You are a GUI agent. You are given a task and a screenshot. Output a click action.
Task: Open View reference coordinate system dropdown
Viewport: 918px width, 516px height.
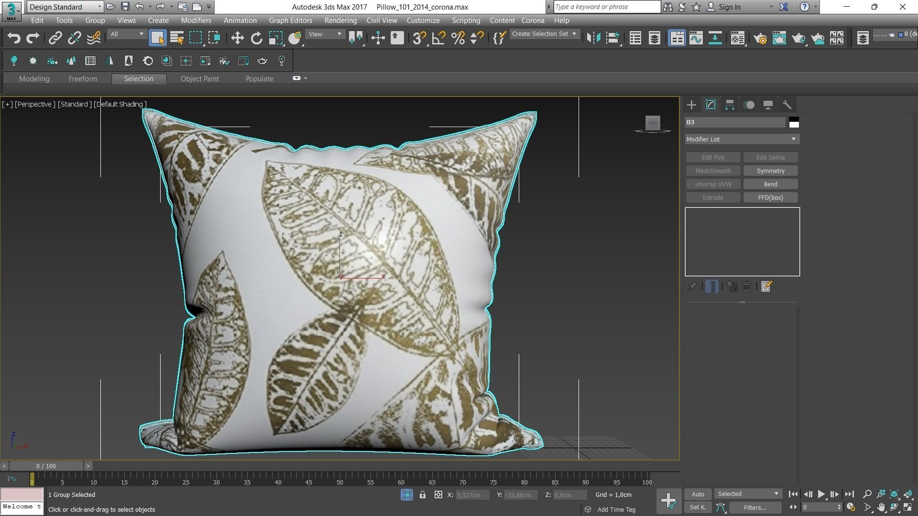click(x=325, y=34)
